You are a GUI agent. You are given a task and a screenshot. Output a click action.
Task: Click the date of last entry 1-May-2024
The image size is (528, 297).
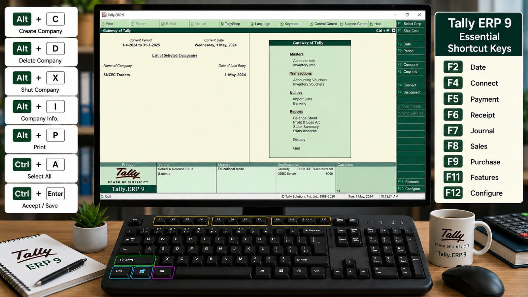click(235, 75)
